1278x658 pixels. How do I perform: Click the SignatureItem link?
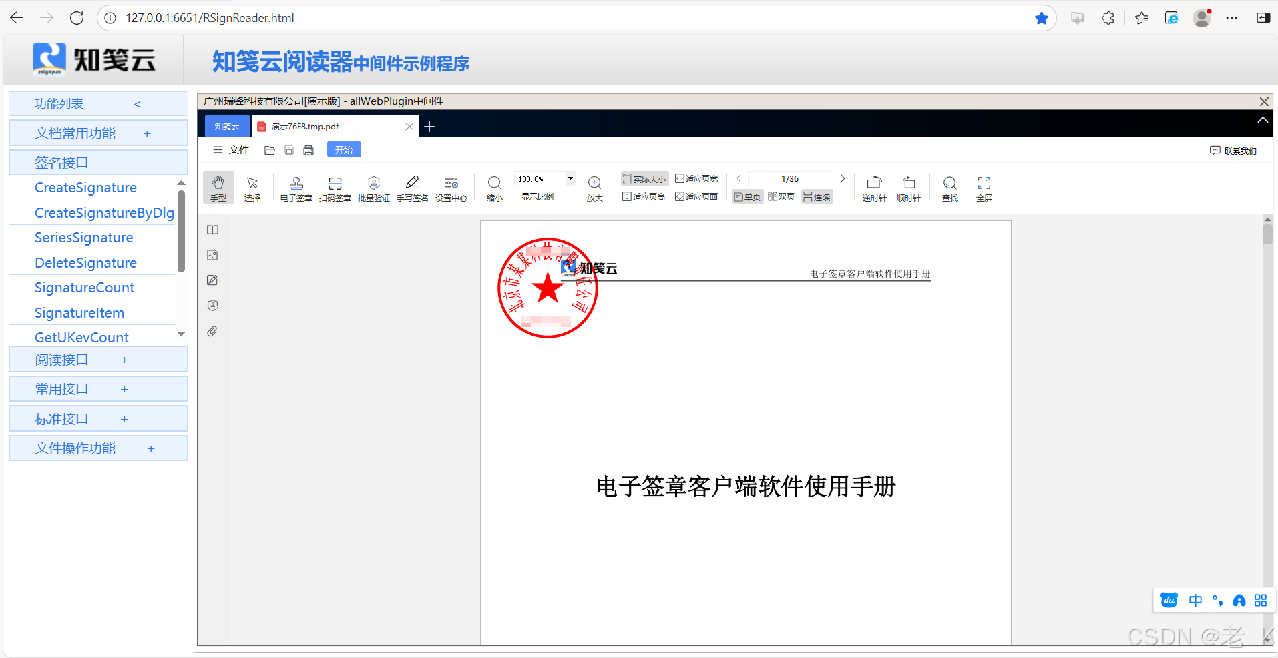[79, 313]
